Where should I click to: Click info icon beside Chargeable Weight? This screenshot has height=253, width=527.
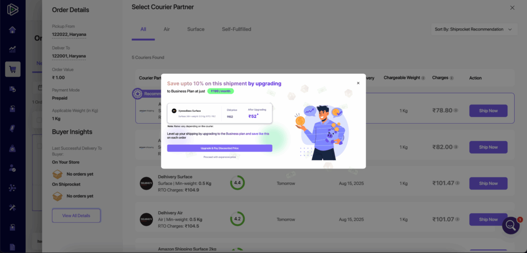(x=423, y=78)
